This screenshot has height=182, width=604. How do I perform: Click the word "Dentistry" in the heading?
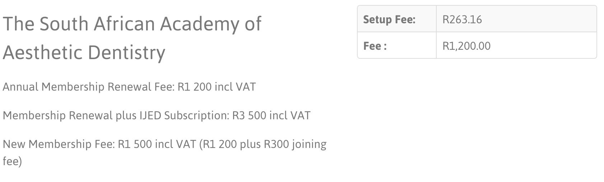[126, 53]
